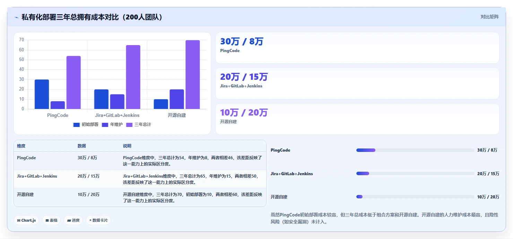
Task: Click the 开源自建 三年总计 bar at 70
Action: tap(193, 75)
